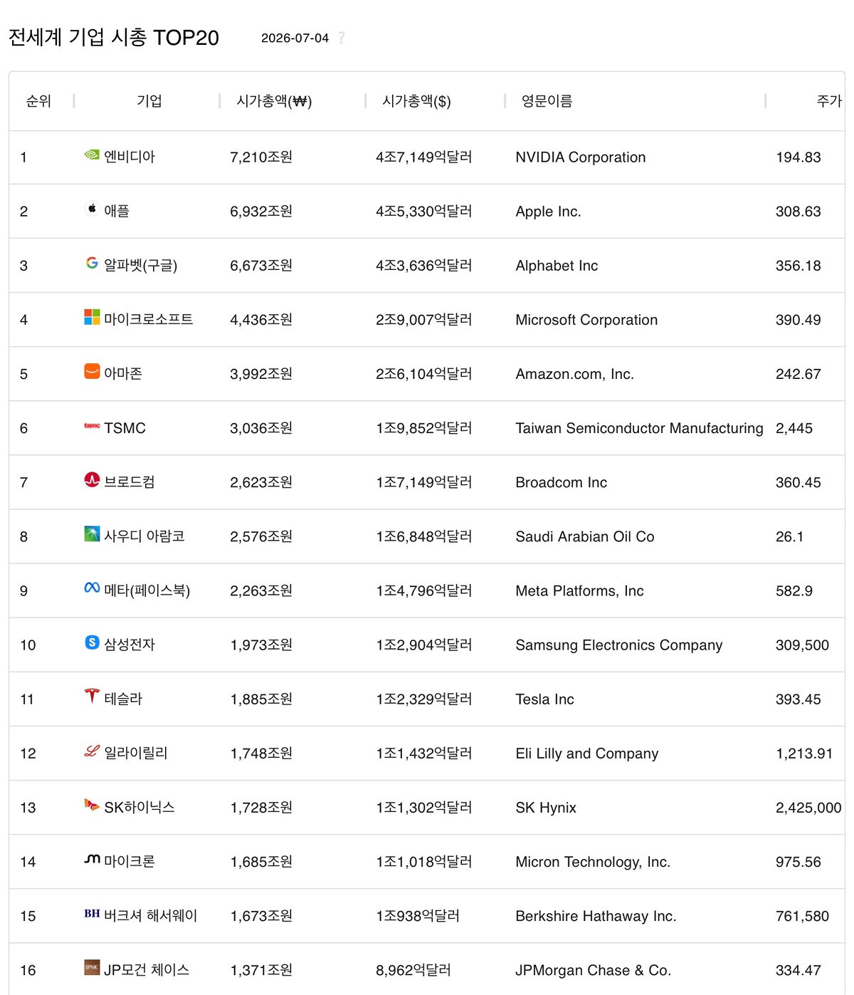Click the Amazon orange logo icon
The width and height of the screenshot is (854, 995).
[92, 371]
